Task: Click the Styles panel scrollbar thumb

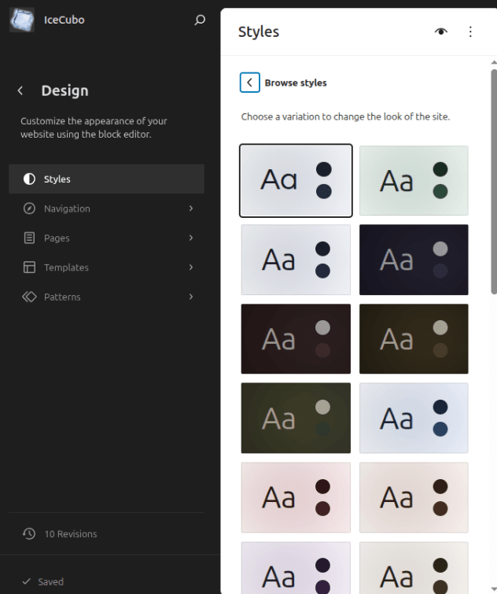Action: pos(494,182)
